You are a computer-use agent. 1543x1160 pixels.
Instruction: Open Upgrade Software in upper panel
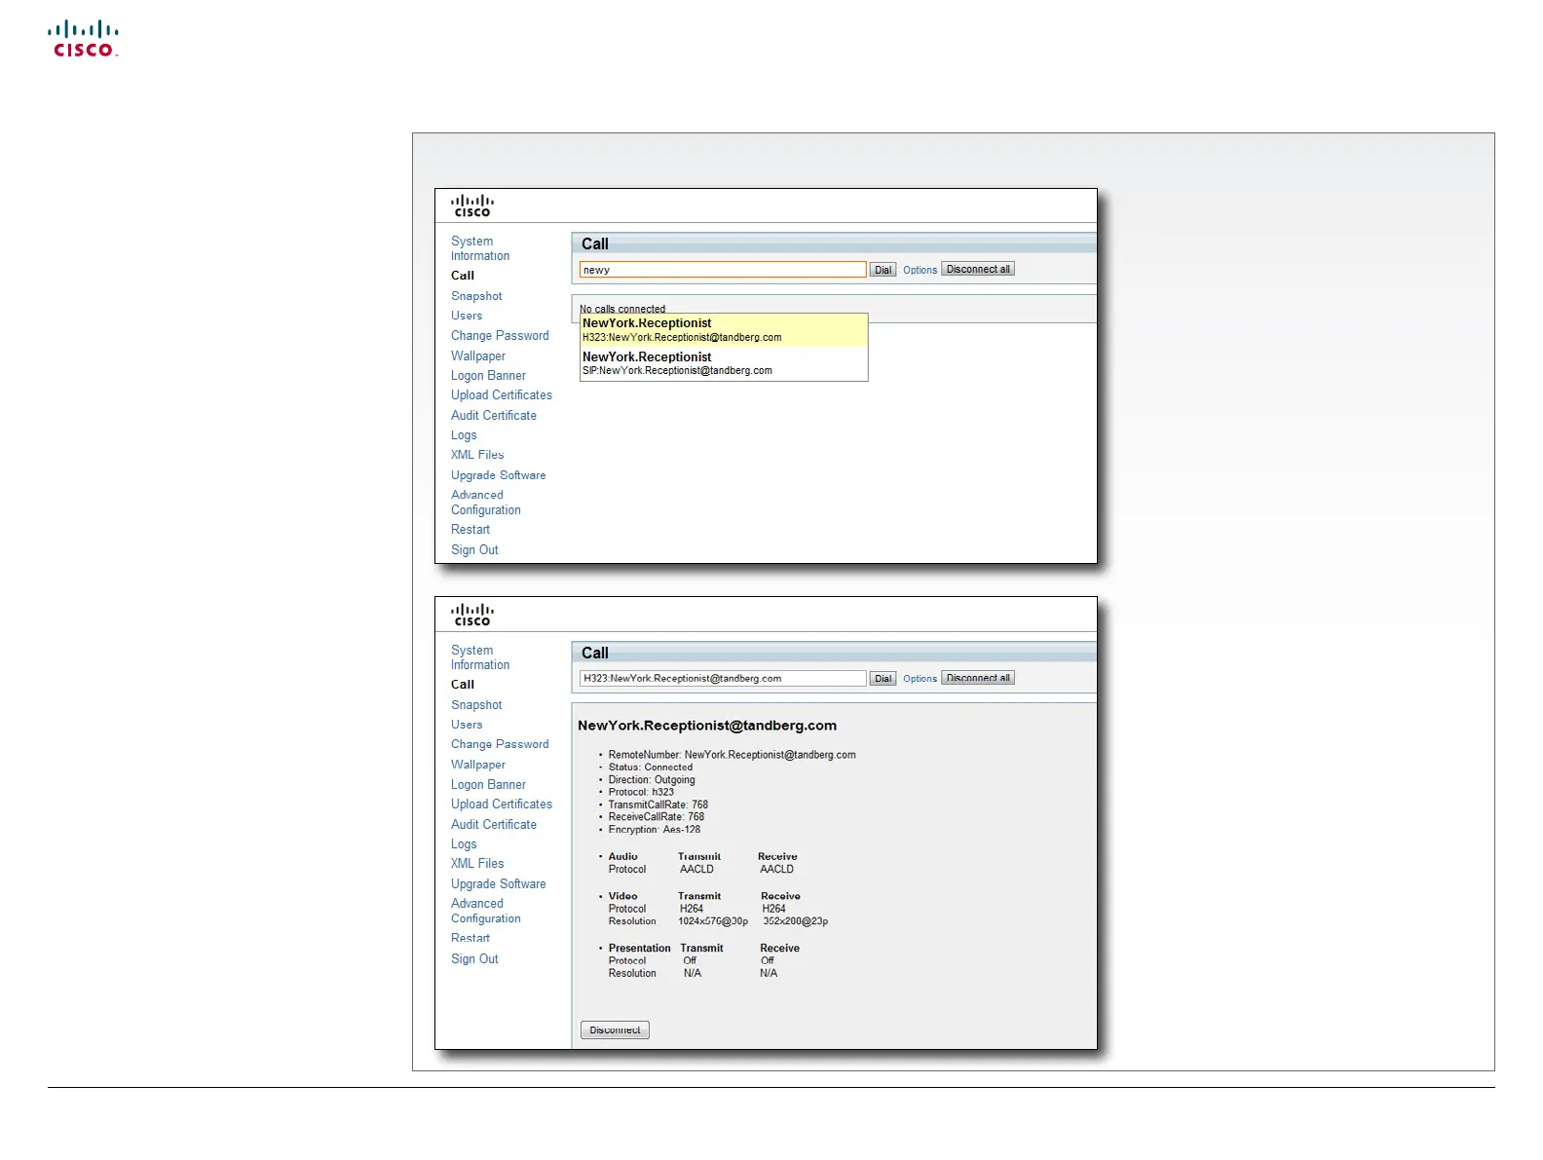click(499, 475)
